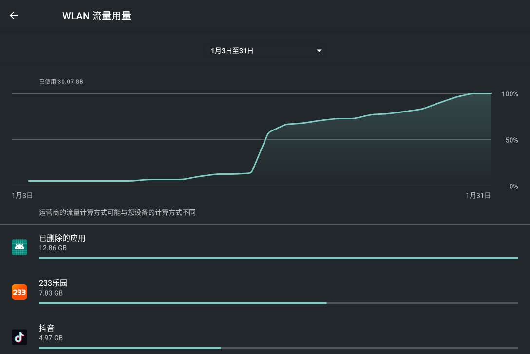
Task: Click the carrier data calculation notice text
Action: (117, 213)
